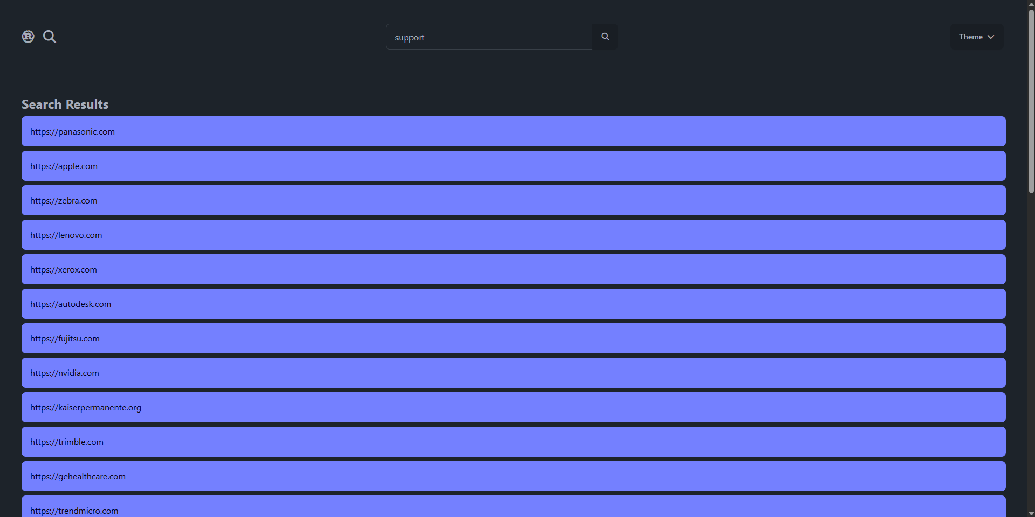Screen dimensions: 1035x517
Task: Open the https://xerox.com result
Action: pyautogui.click(x=513, y=269)
